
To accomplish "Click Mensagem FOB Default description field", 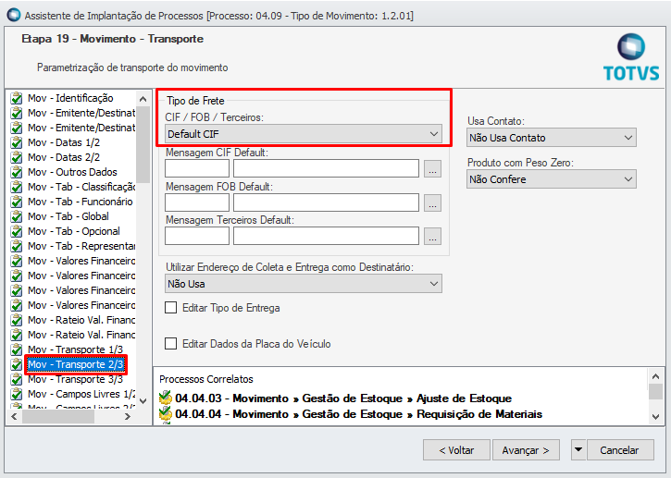I will point(326,202).
